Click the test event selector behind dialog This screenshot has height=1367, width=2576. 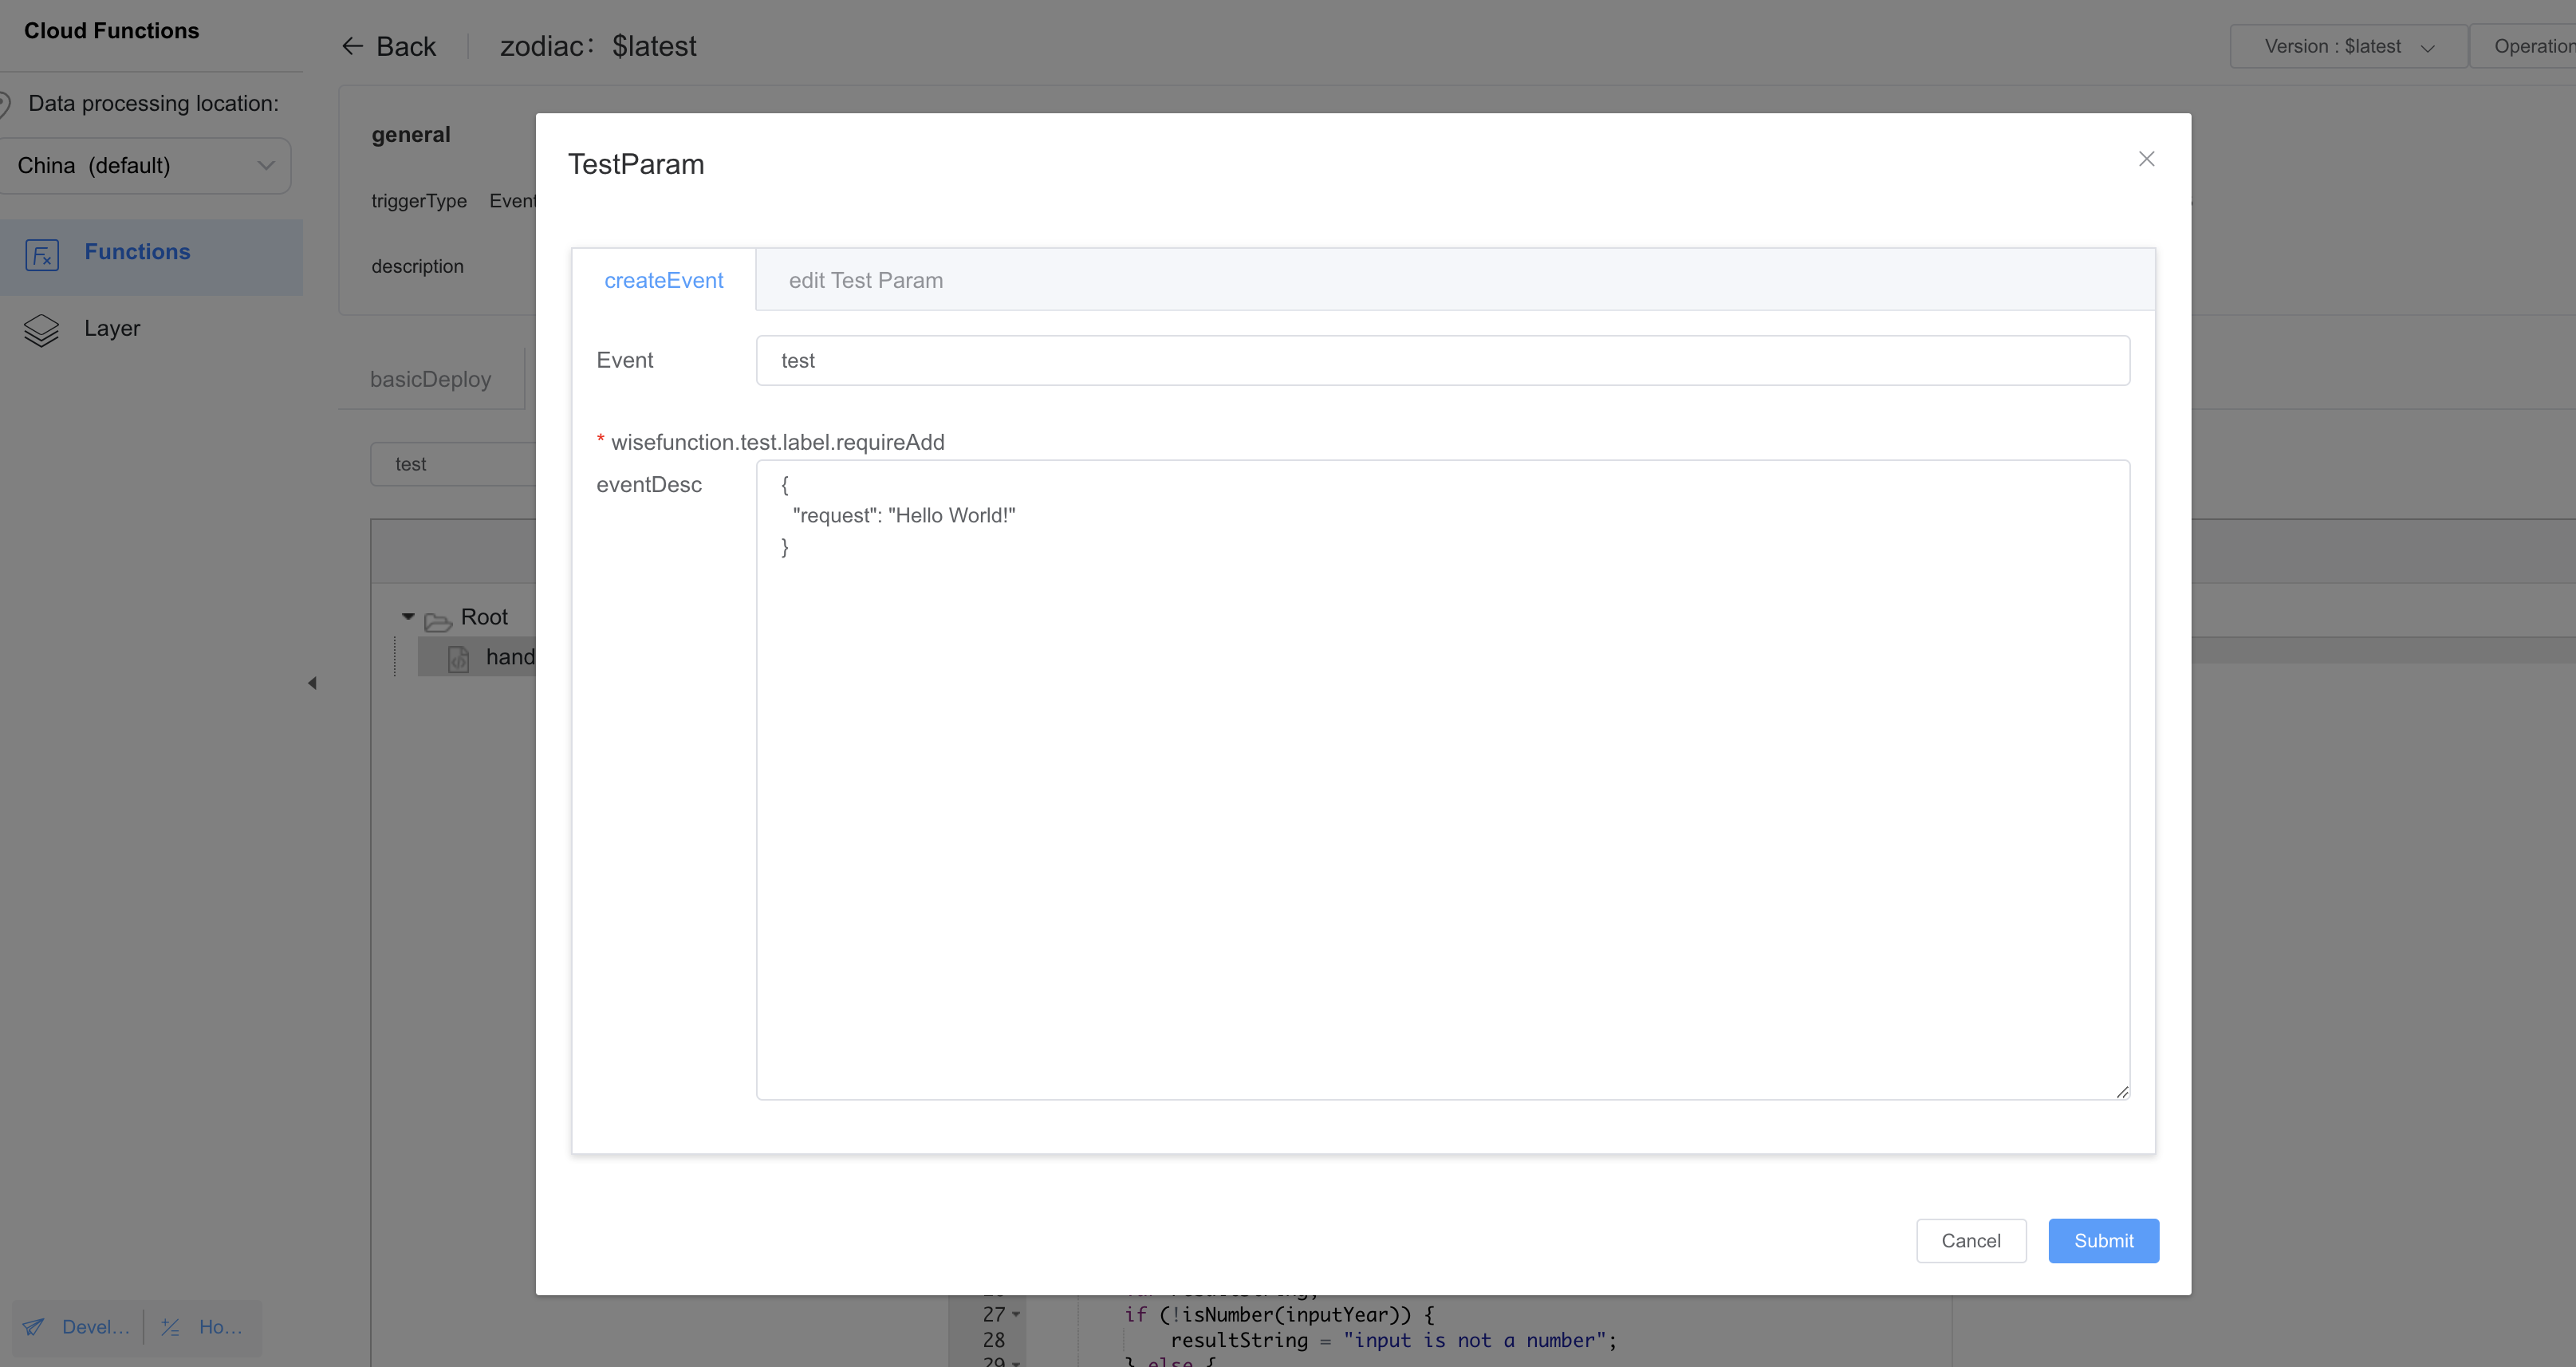pos(452,464)
